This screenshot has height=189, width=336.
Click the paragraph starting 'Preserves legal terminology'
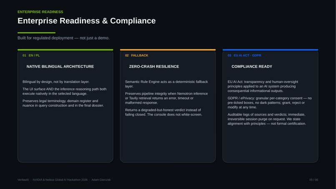tap(63, 103)
